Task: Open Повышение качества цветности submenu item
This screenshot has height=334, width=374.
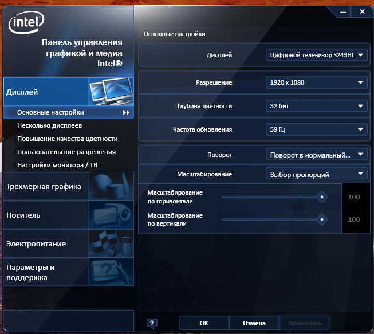Action: click(x=68, y=139)
